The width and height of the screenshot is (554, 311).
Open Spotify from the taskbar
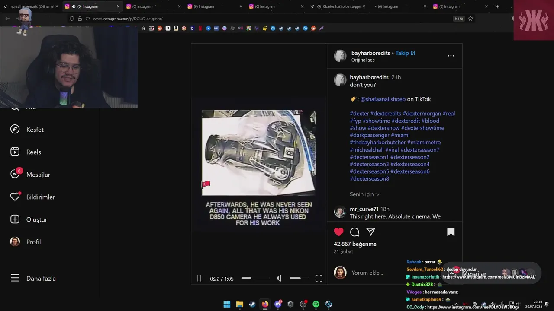pyautogui.click(x=316, y=304)
